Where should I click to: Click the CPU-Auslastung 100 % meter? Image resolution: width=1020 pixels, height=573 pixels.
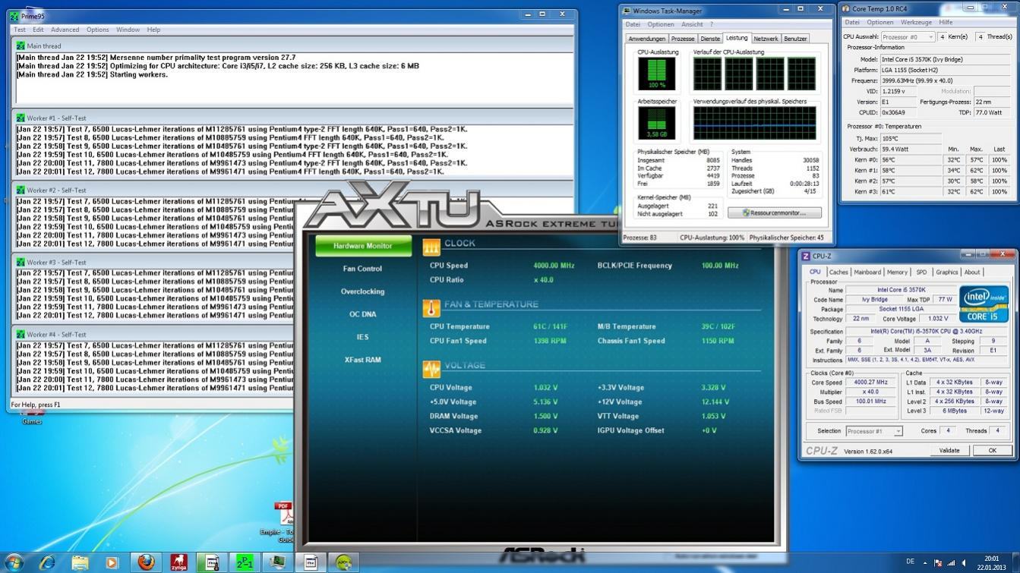[x=657, y=74]
